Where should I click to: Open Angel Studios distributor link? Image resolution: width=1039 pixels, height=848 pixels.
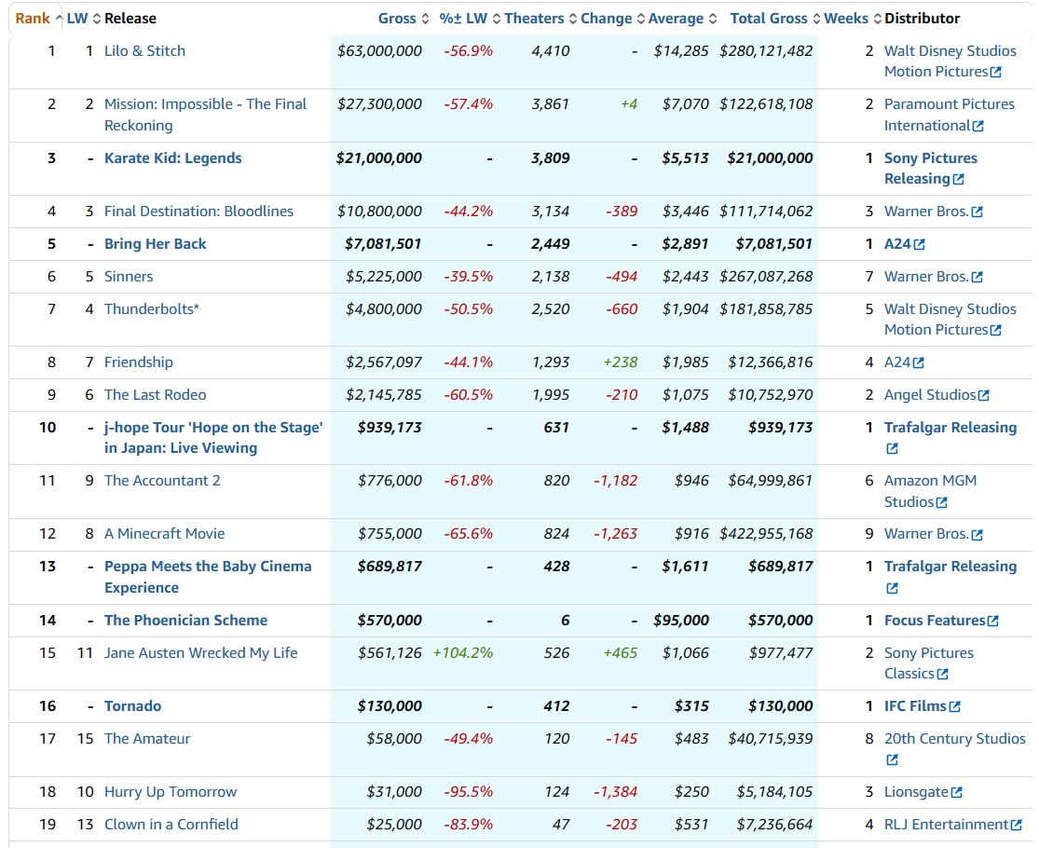930,395
